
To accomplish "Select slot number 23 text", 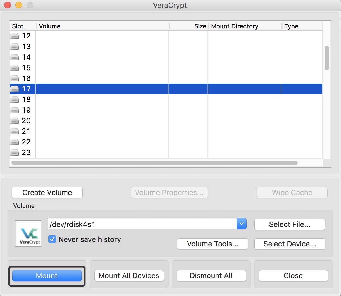I will (x=26, y=152).
